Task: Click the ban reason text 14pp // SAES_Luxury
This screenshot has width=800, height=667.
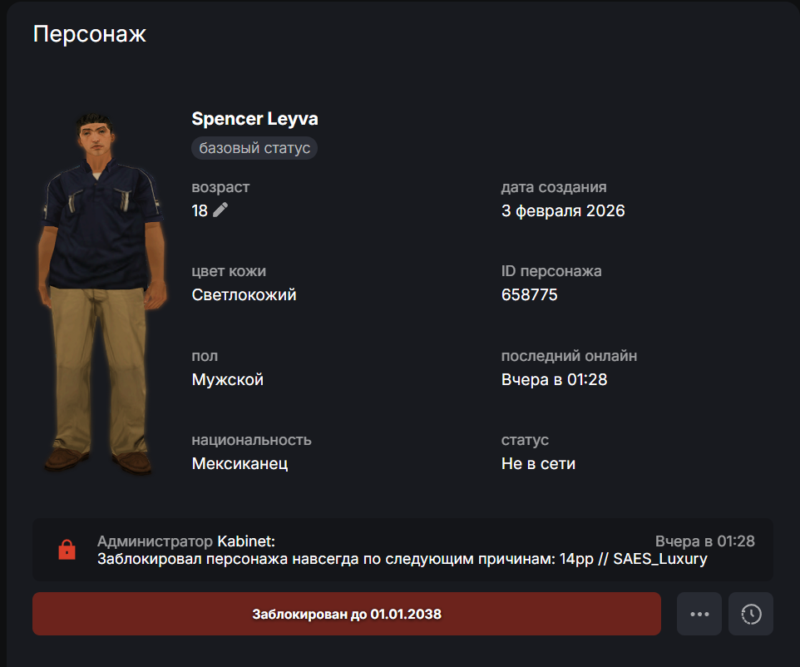Action: click(x=633, y=559)
